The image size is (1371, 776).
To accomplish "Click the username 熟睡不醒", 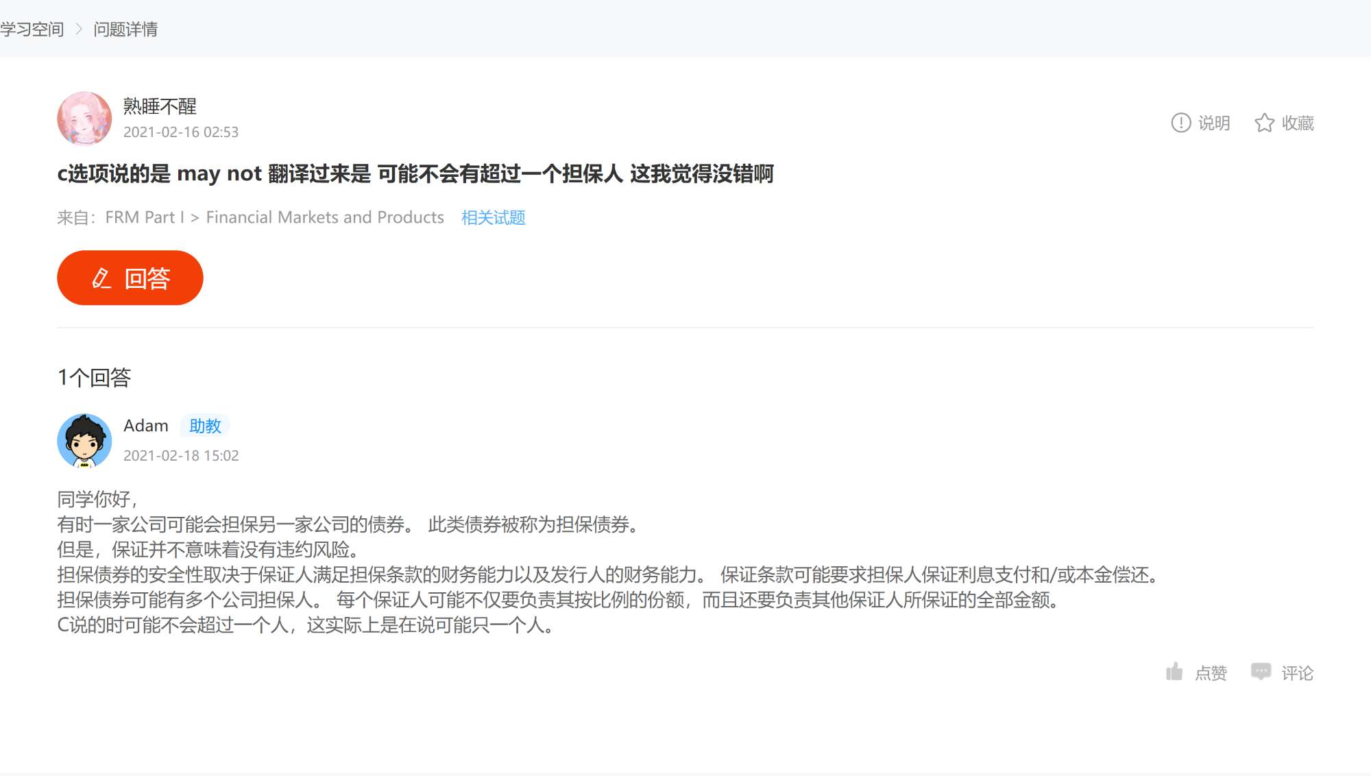I will coord(160,106).
